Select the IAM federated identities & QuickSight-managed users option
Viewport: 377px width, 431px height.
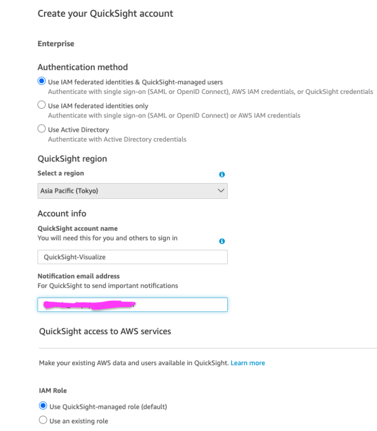pos(41,81)
